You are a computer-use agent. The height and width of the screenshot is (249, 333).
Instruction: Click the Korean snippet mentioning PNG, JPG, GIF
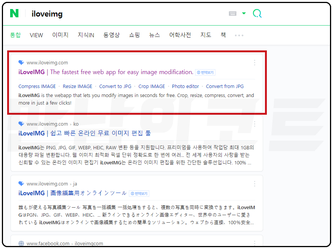coord(136,155)
